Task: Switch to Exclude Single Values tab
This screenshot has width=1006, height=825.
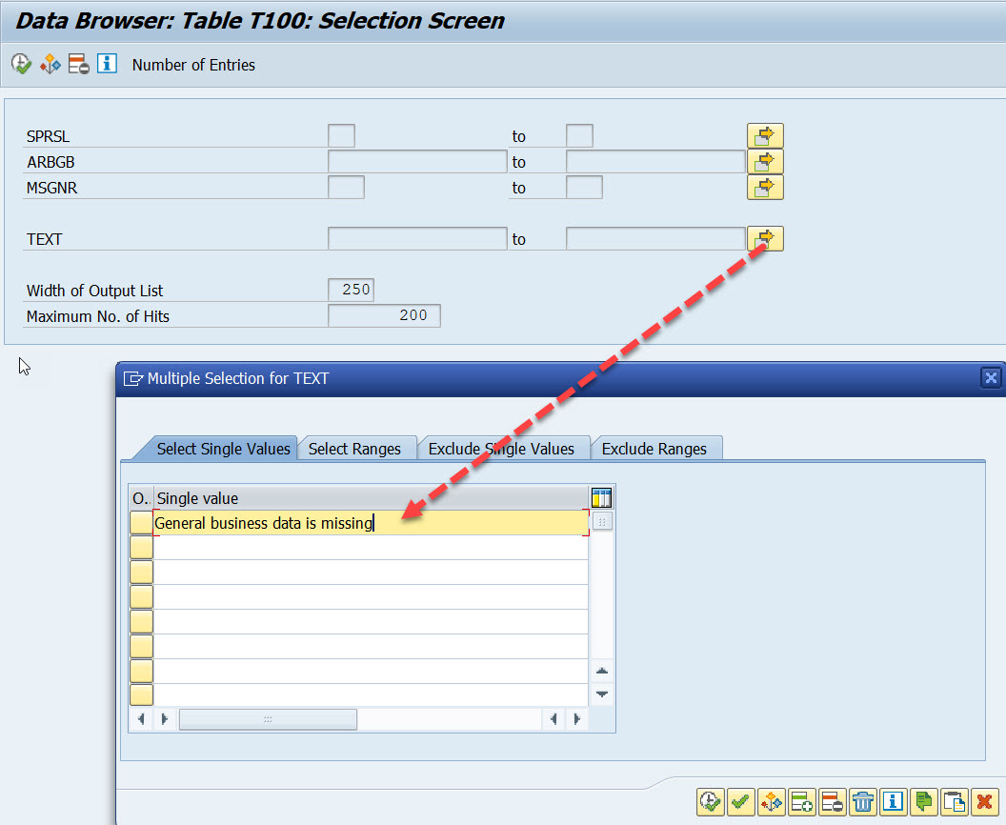Action: point(504,448)
